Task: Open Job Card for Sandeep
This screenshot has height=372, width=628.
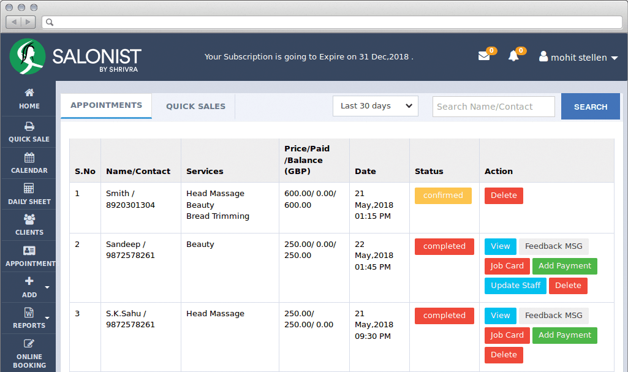Action: [507, 267]
